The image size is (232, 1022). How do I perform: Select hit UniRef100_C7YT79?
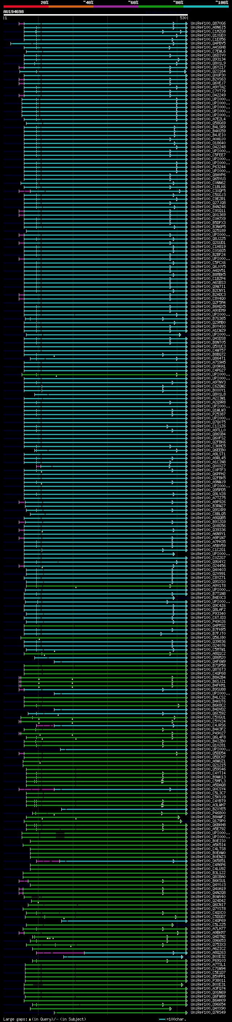click(x=208, y=91)
